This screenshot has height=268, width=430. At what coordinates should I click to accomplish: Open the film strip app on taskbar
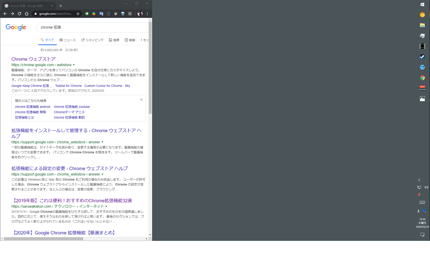pyautogui.click(x=422, y=46)
